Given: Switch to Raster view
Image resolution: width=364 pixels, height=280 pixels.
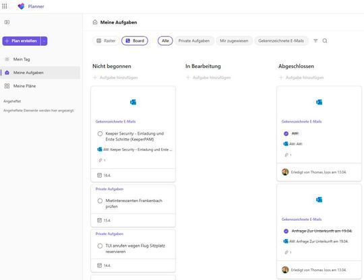Looking at the screenshot, I should [x=106, y=41].
